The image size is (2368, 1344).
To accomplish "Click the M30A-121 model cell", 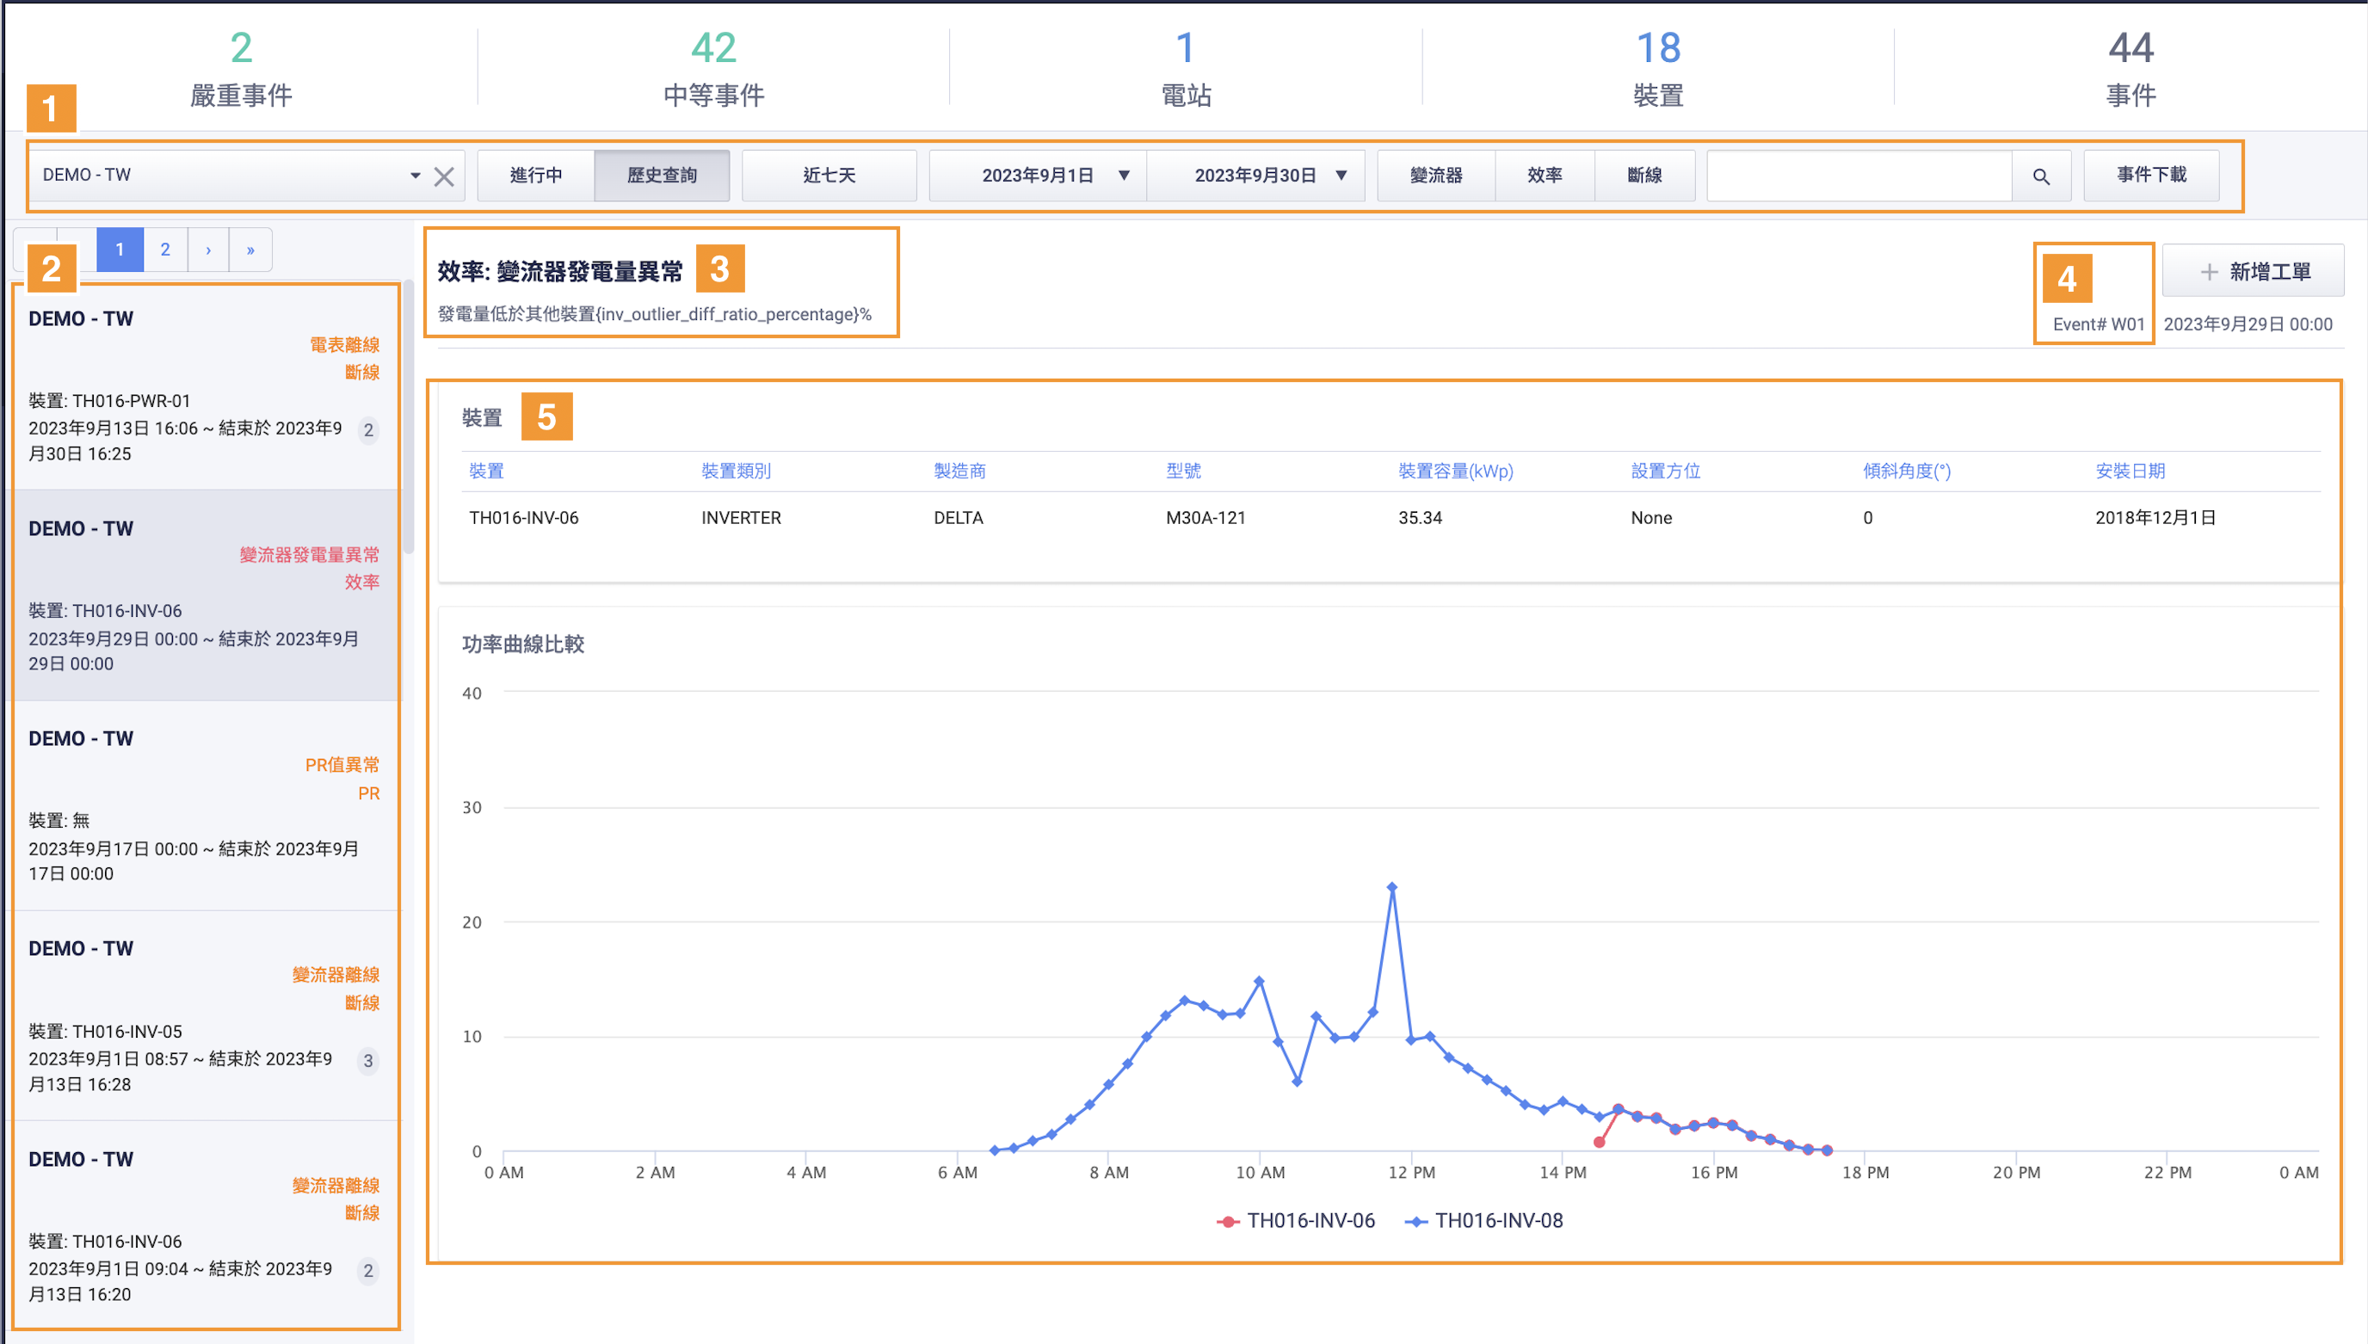I will coord(1206,518).
